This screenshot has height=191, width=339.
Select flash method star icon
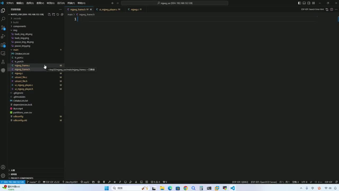pyautogui.click(x=115, y=182)
